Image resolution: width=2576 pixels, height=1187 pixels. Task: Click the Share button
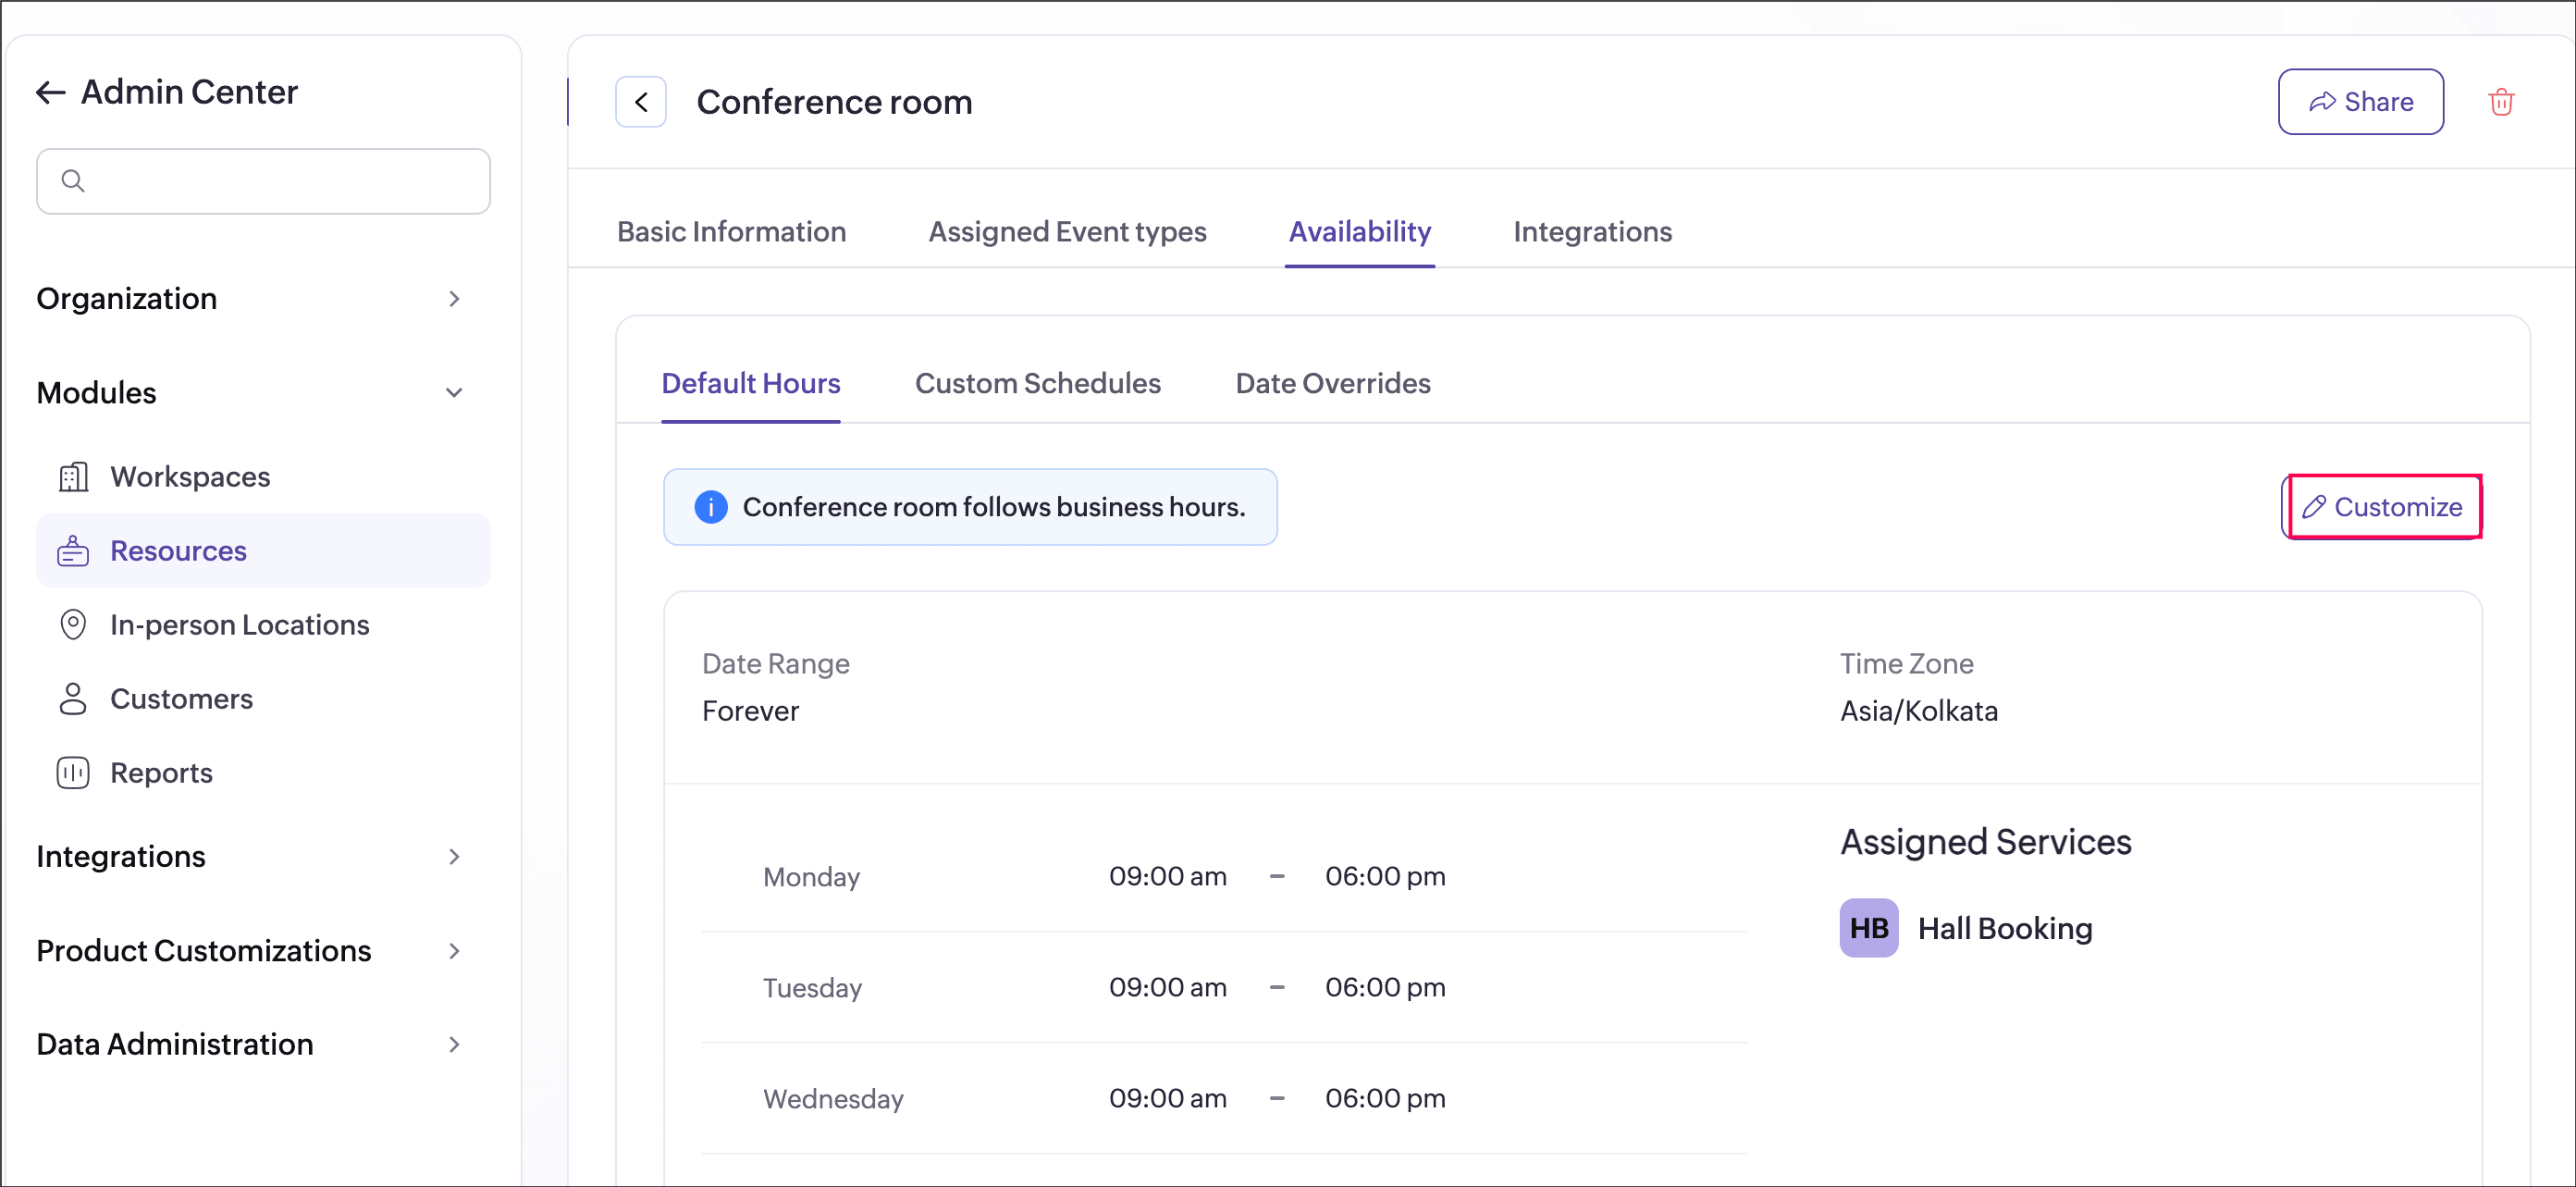coord(2360,102)
